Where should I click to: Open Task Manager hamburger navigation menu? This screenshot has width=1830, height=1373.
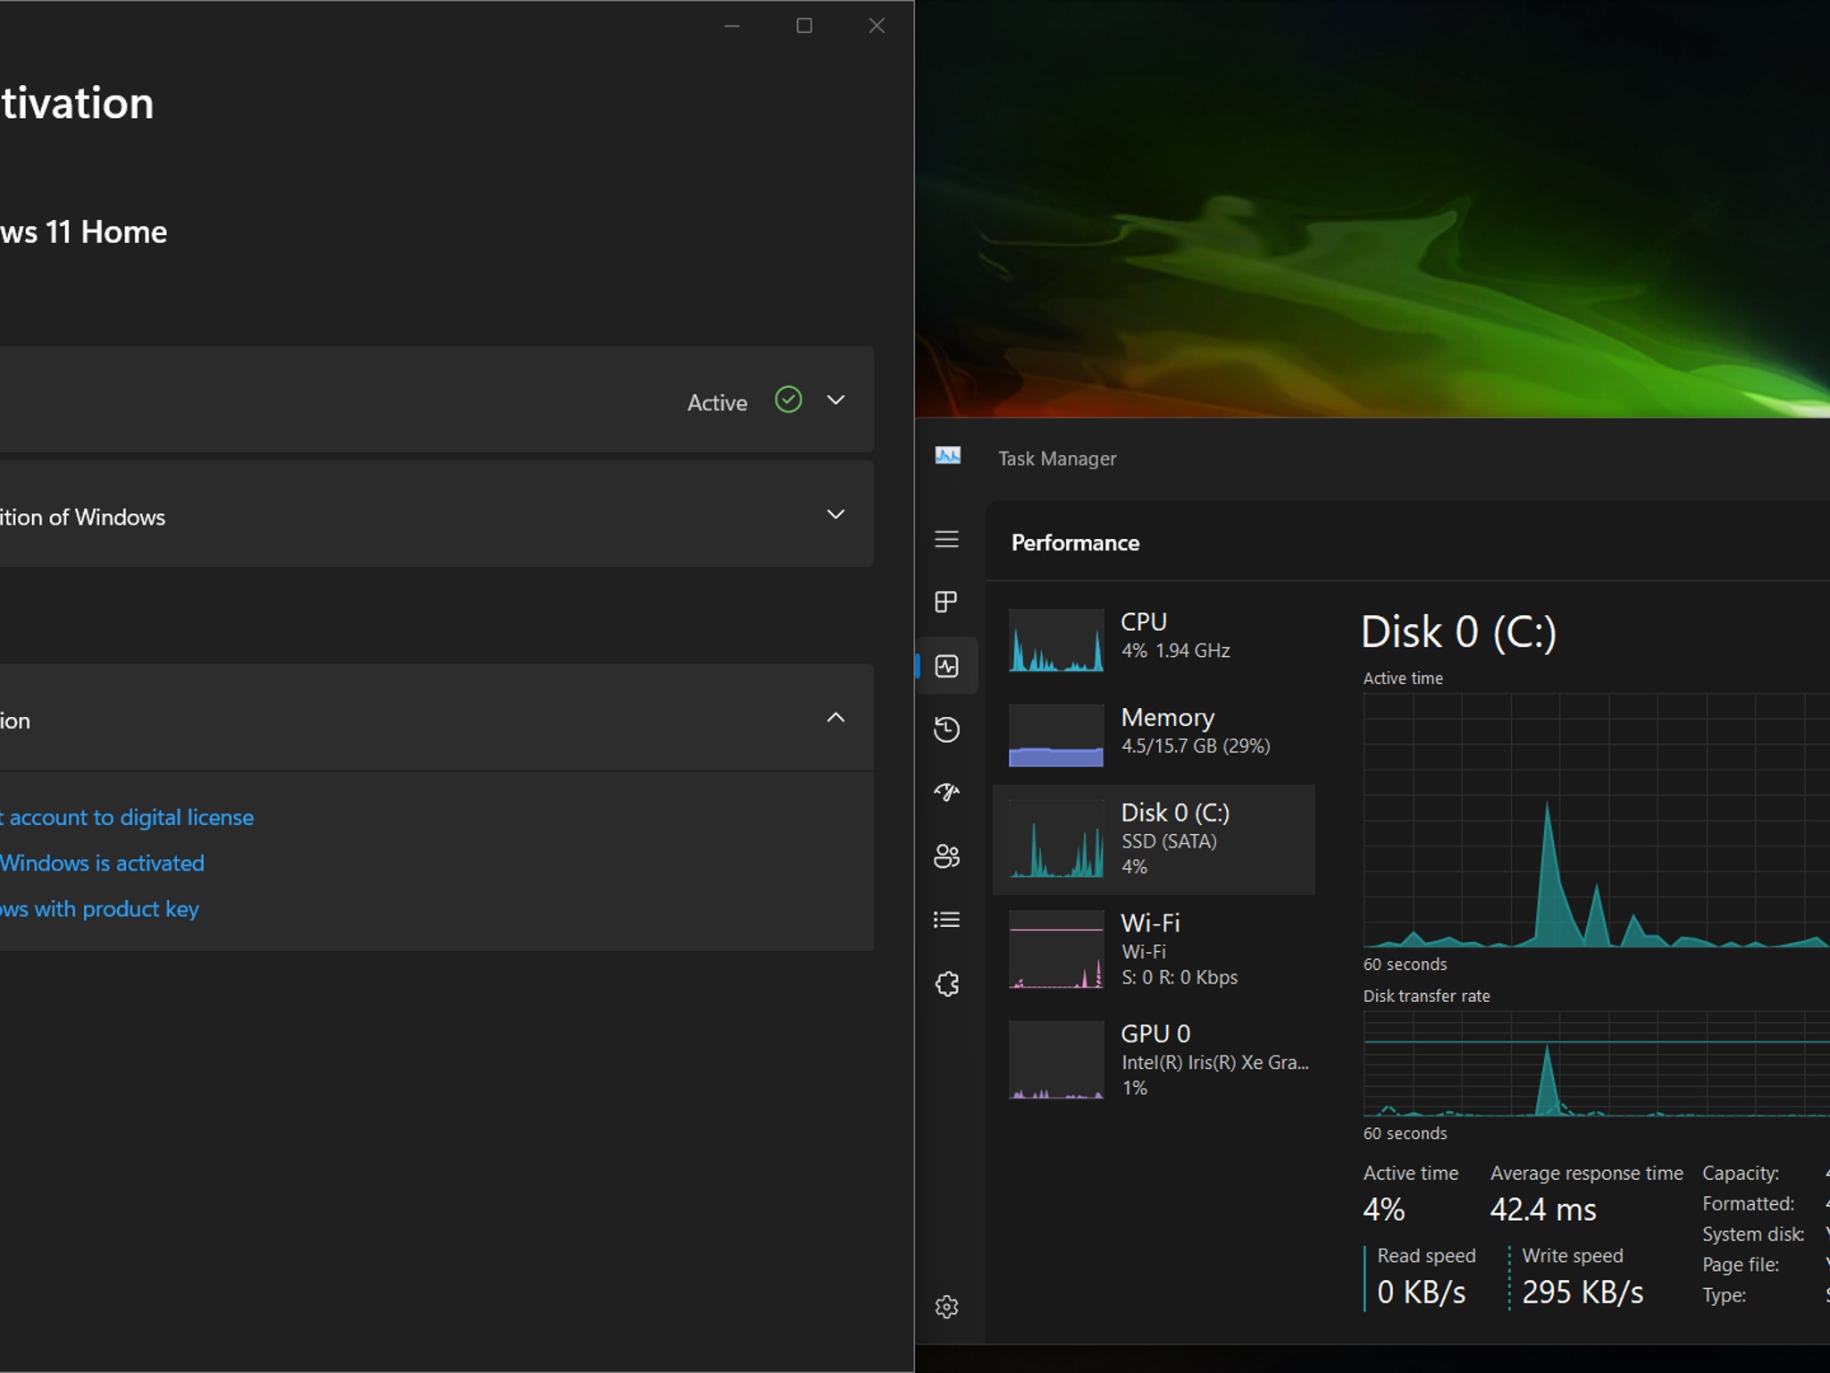(x=946, y=539)
